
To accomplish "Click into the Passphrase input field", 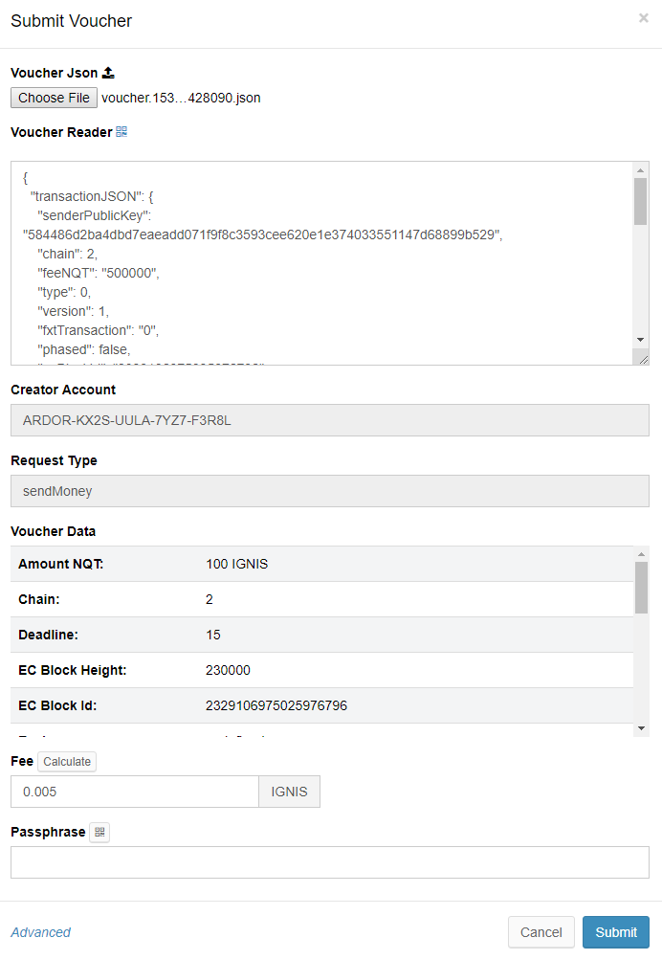I will 329,862.
